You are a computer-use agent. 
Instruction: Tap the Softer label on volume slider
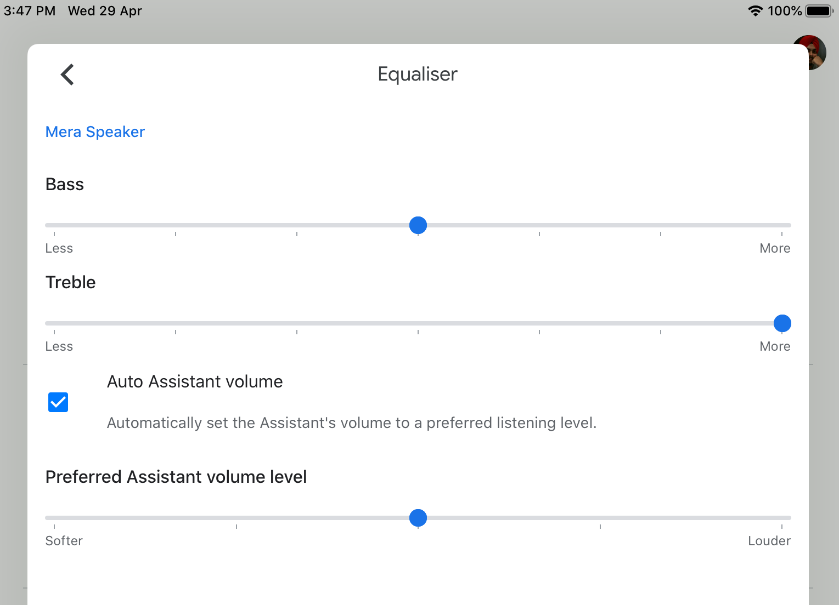pos(64,540)
